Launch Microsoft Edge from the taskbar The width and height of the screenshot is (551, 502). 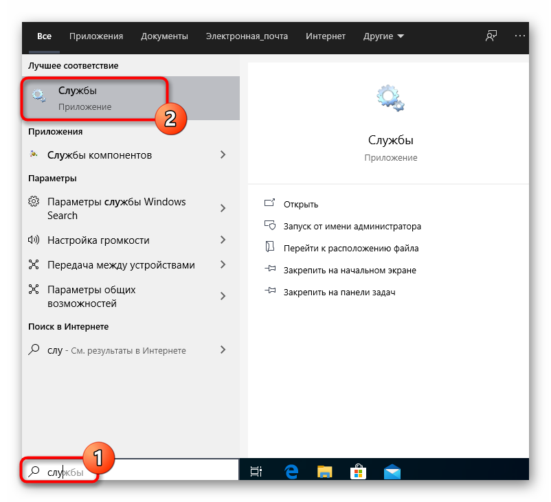tap(291, 472)
